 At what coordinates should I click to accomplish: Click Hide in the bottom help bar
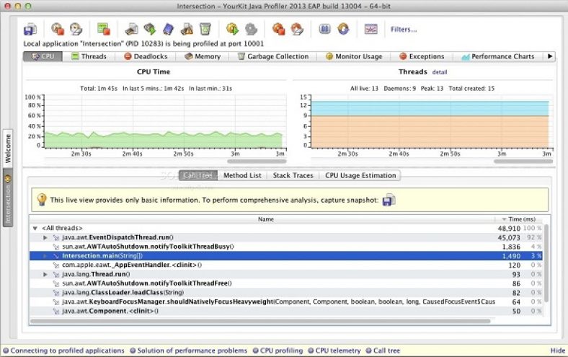557,351
